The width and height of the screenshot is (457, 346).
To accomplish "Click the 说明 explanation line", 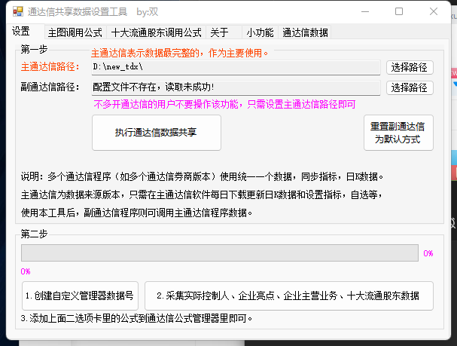I will (202, 176).
